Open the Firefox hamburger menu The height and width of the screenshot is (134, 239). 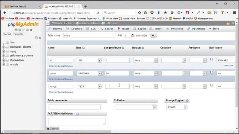pyautogui.click(x=235, y=13)
